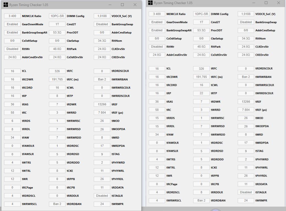
Task: Click the VDDCR_SoC value in the left window
Action: (x=102, y=16)
